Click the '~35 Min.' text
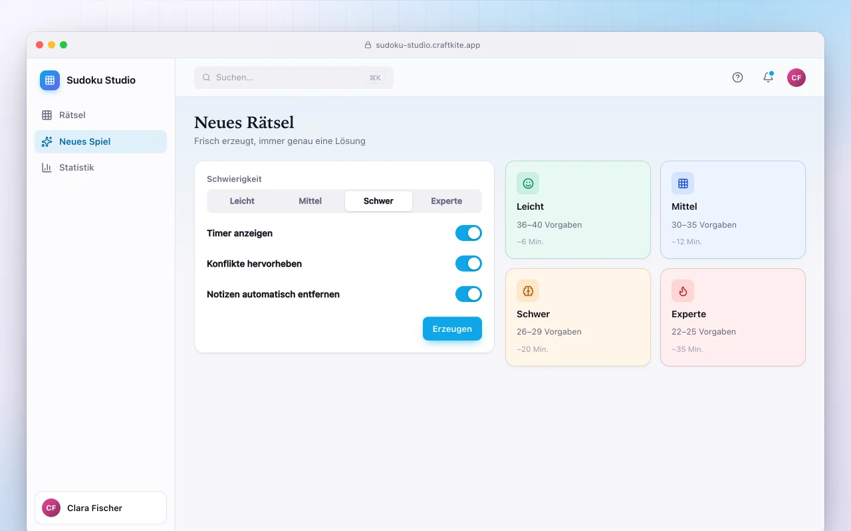This screenshot has height=531, width=851. 687,349
